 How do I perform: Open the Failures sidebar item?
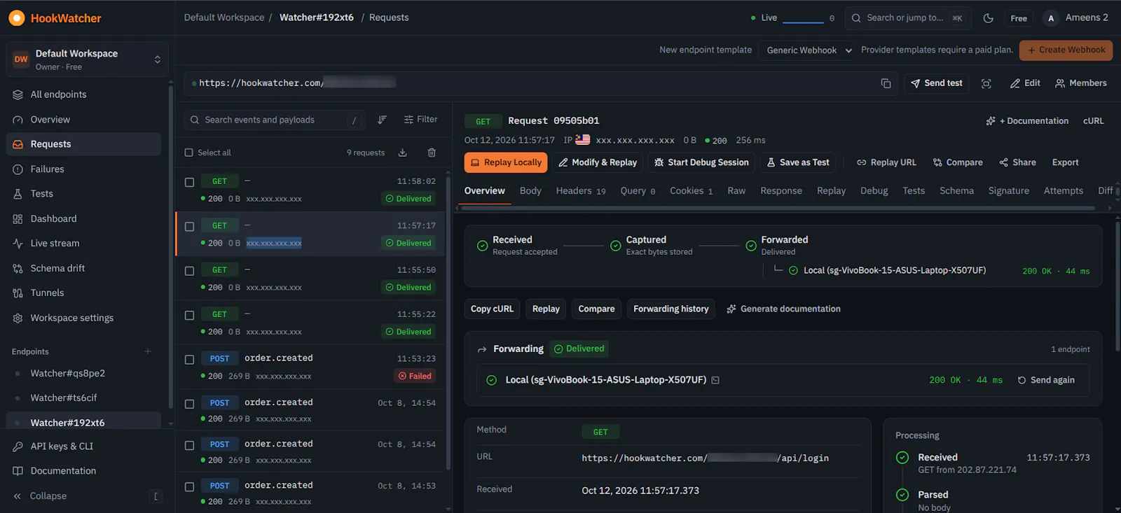pos(84,169)
